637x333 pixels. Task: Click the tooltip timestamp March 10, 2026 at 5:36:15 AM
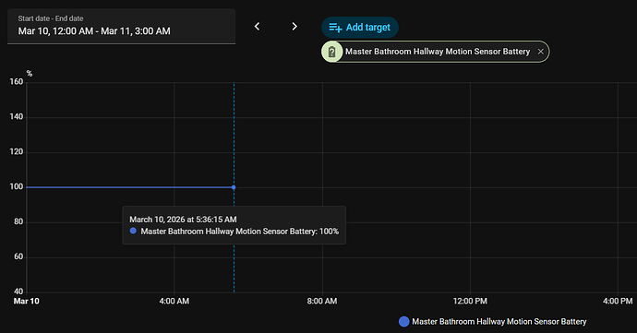click(183, 220)
